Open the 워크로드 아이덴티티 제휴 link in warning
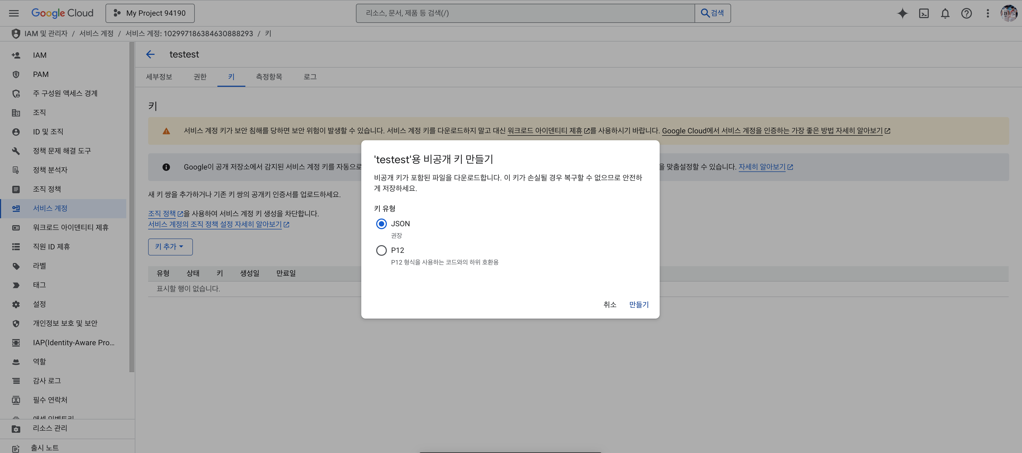 coord(544,131)
